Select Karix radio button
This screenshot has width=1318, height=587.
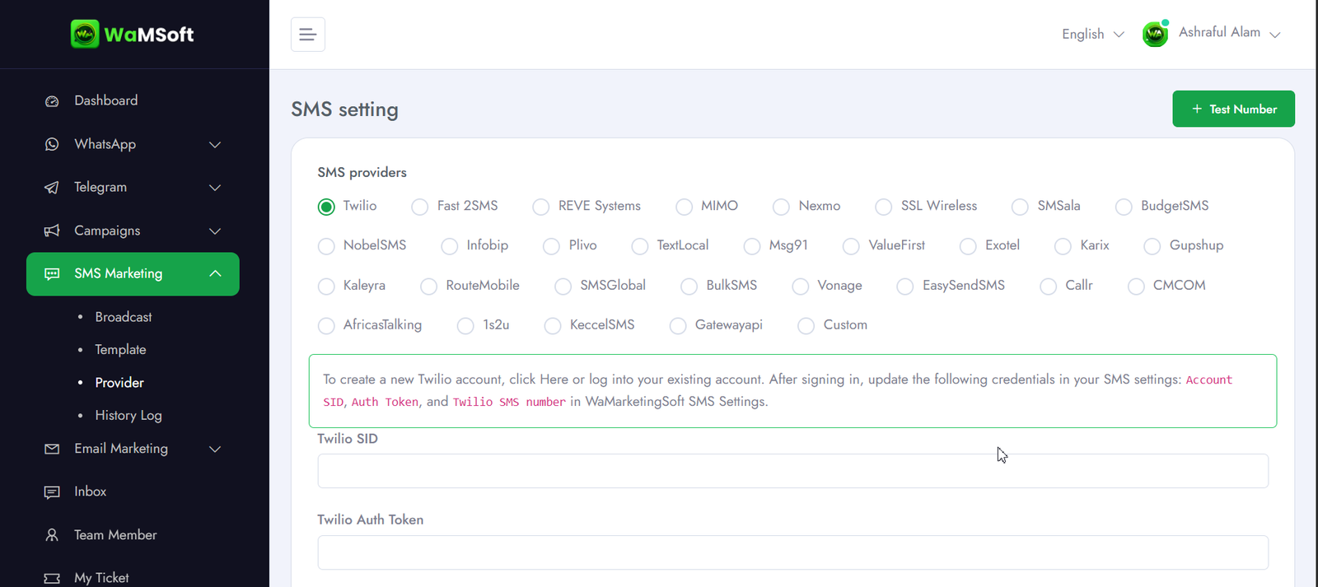1063,246
